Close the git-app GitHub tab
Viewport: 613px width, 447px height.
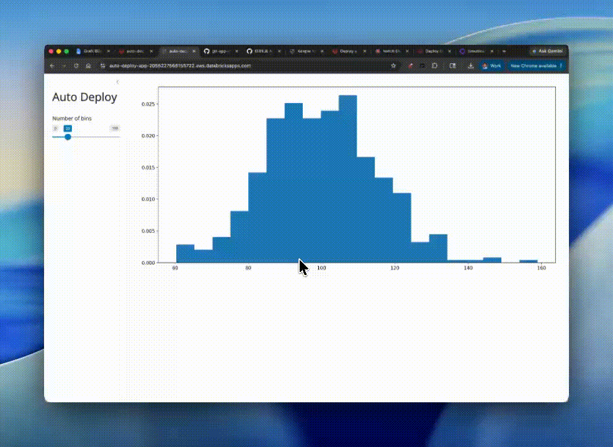tap(236, 52)
